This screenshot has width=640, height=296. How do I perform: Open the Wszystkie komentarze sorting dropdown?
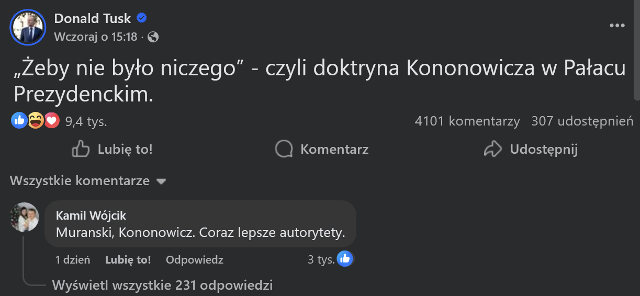87,181
